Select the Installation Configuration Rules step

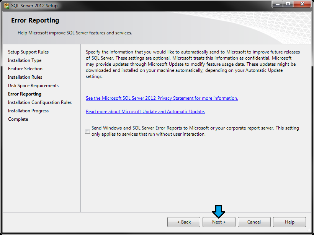[40, 102]
